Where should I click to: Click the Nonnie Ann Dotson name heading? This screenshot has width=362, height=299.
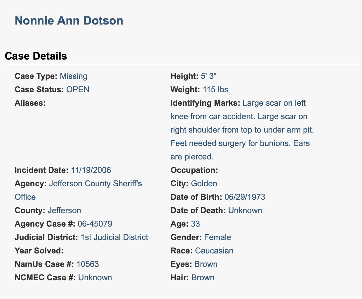[x=69, y=21]
